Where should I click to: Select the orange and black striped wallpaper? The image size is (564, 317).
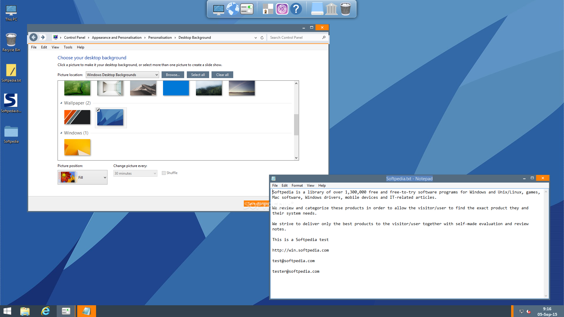pos(77,117)
